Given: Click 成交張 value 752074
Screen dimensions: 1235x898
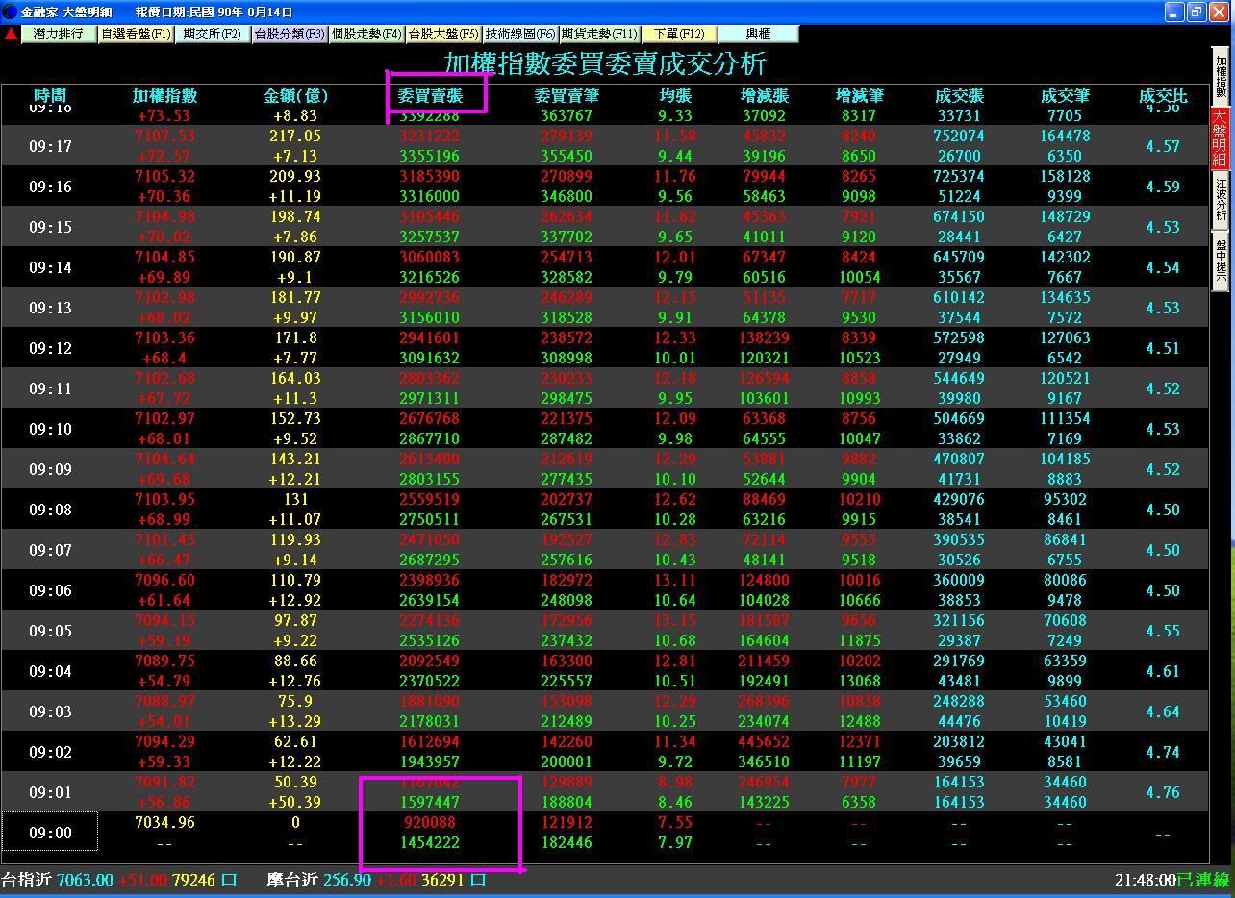Looking at the screenshot, I should pyautogui.click(x=959, y=137).
